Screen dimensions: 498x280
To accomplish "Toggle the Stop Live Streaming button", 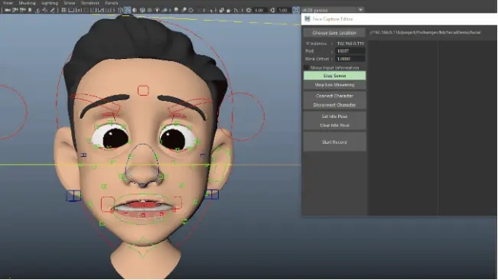I will pyautogui.click(x=334, y=85).
